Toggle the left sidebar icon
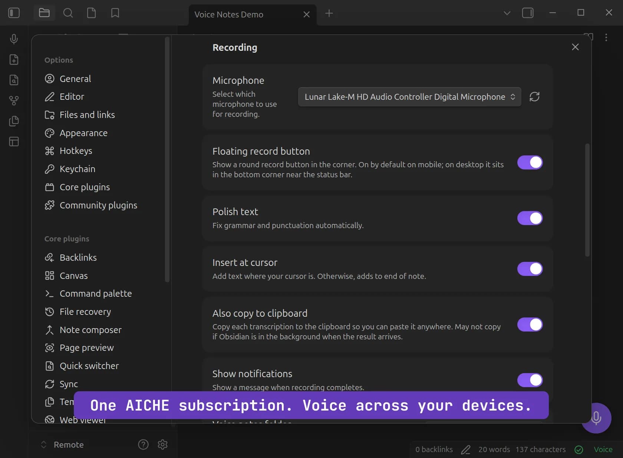Screen dimensions: 623x458 pyautogui.click(x=14, y=13)
